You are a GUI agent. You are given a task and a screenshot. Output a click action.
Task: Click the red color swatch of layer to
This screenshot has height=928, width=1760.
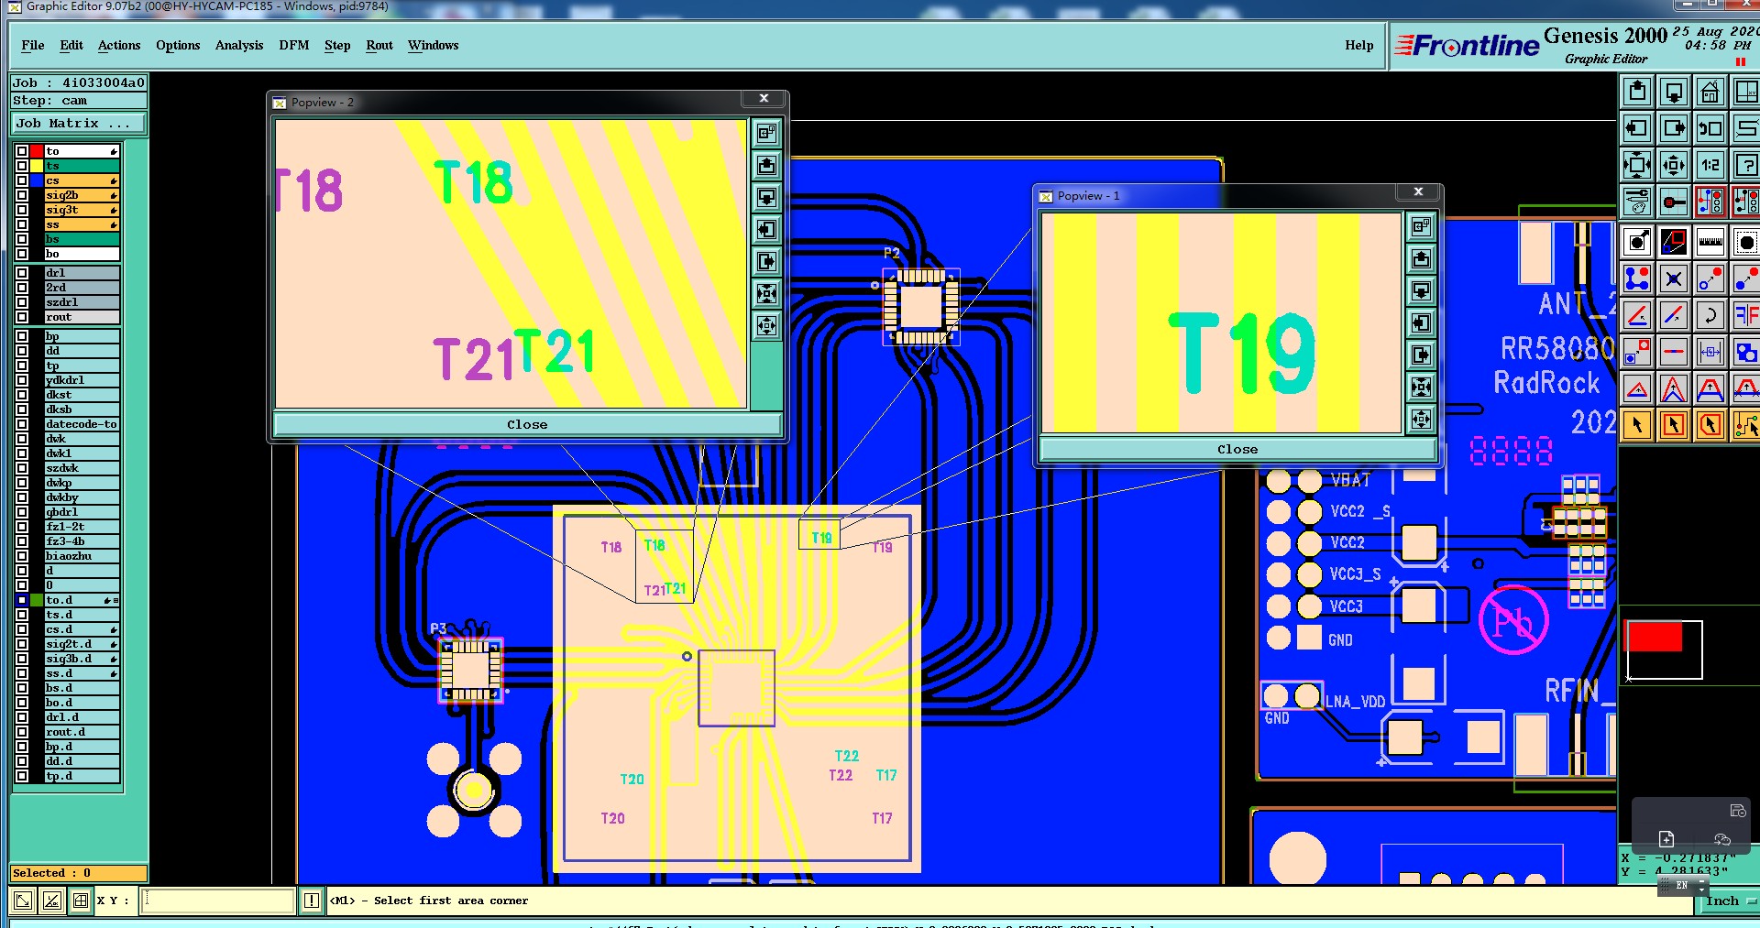(x=37, y=151)
